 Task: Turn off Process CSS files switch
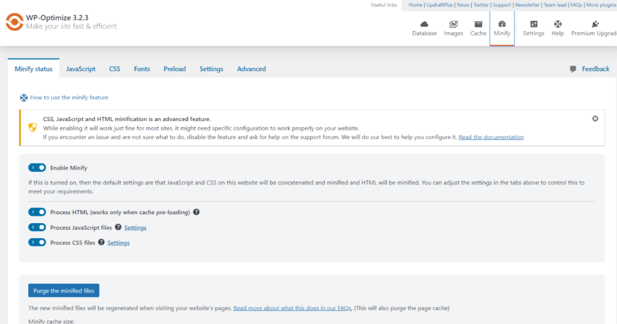point(37,242)
